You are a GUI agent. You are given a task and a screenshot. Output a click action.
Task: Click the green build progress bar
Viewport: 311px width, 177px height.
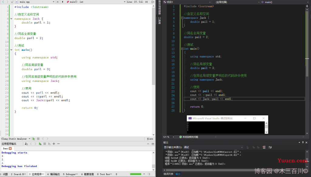pyautogui.click(x=136, y=174)
